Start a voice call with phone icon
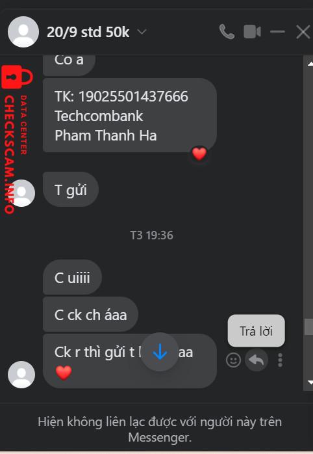 pyautogui.click(x=227, y=32)
